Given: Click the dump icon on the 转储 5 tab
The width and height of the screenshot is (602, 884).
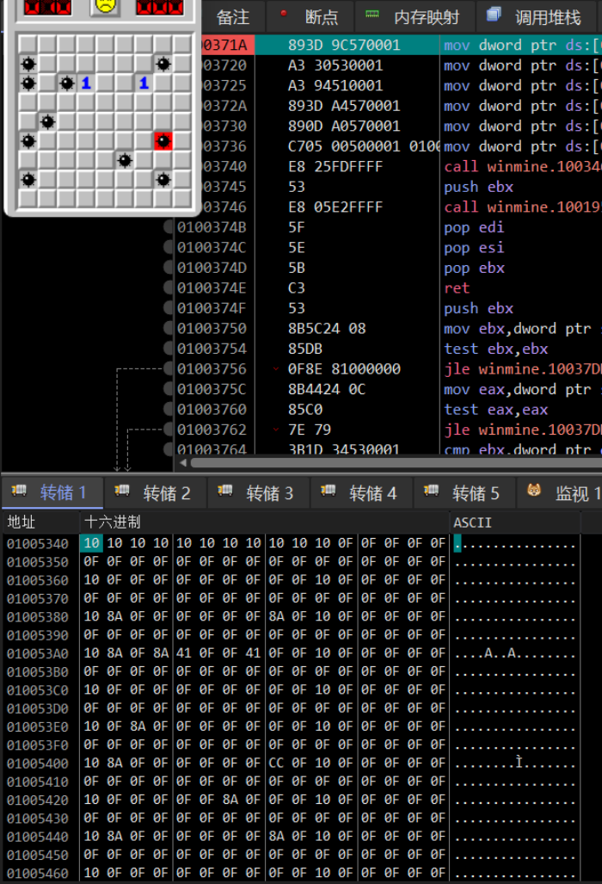Looking at the screenshot, I should 431,491.
